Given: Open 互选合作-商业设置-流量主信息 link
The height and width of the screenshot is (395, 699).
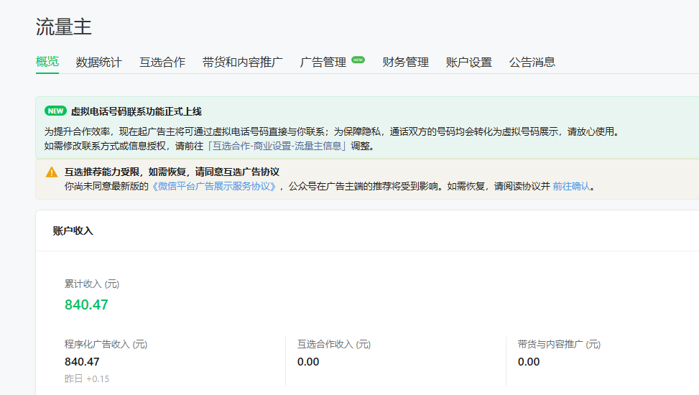Looking at the screenshot, I should point(277,146).
